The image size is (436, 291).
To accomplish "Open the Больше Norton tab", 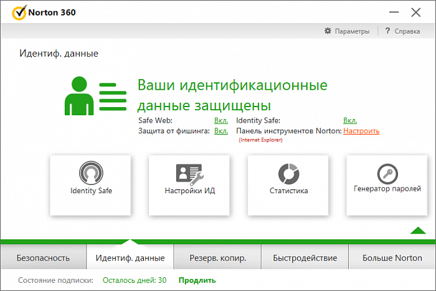I will [x=392, y=257].
